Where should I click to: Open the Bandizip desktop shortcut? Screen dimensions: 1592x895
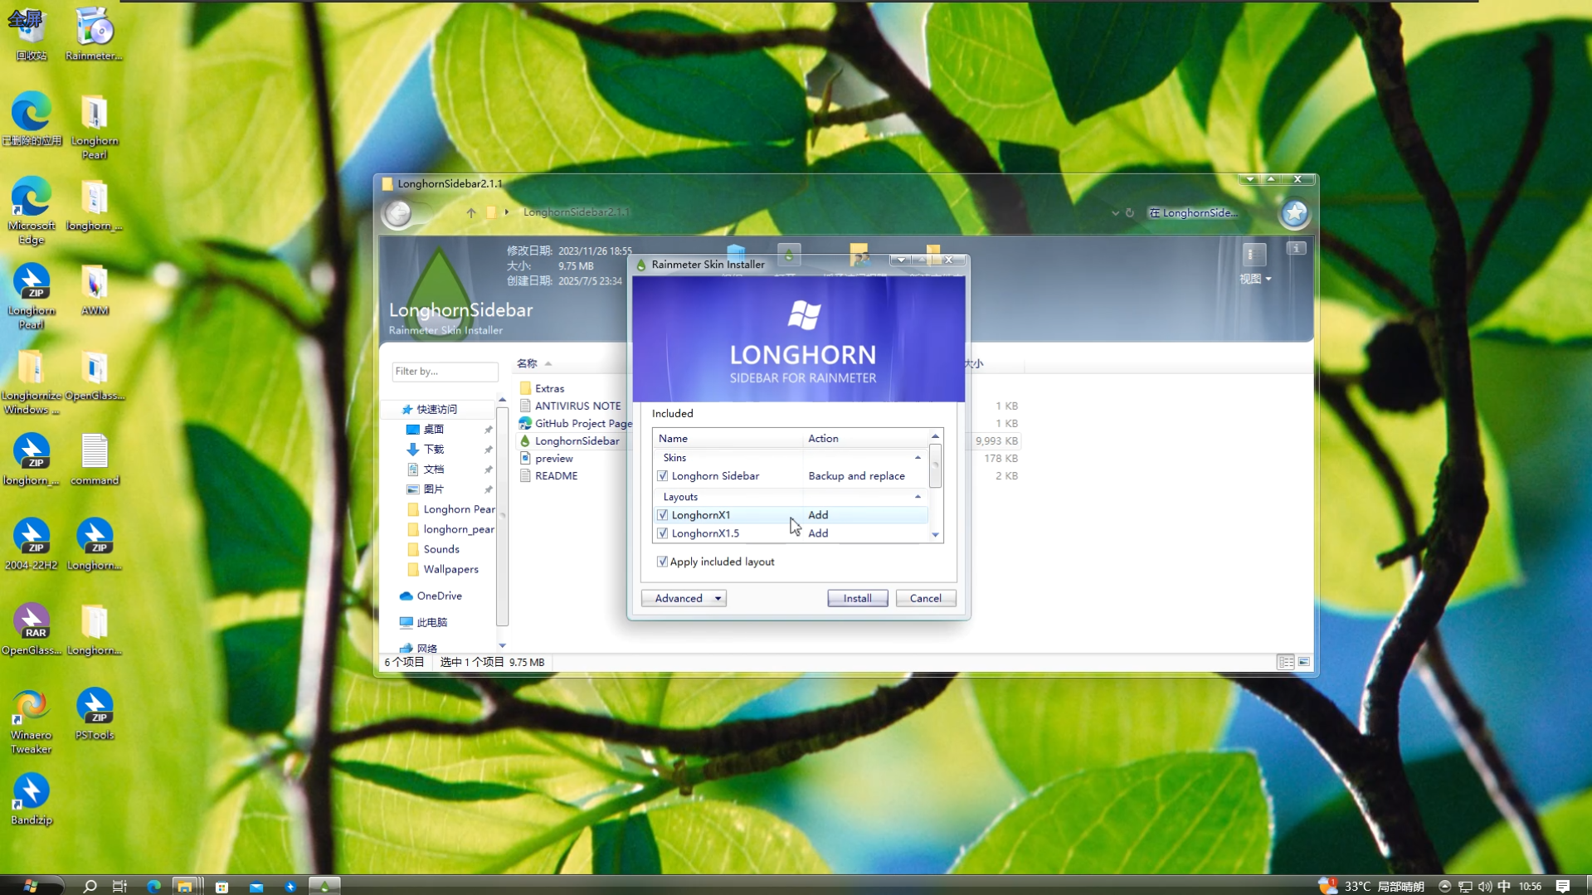point(31,799)
